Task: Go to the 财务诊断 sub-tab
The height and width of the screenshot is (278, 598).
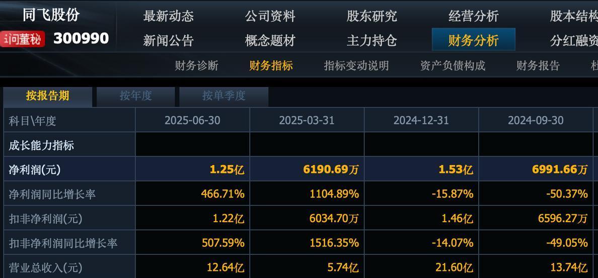Action: (x=196, y=65)
